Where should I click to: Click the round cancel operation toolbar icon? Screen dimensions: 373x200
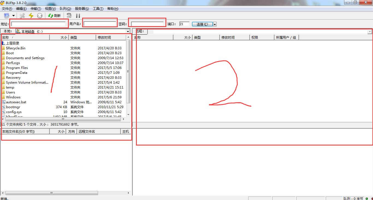pos(40,16)
